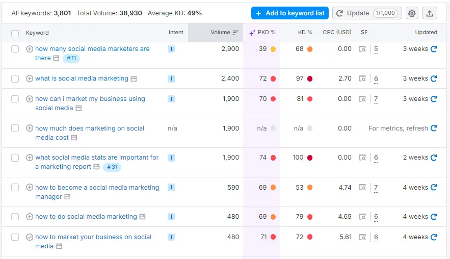
Task: Check the 'what is social media marketing' row
Action: point(15,79)
